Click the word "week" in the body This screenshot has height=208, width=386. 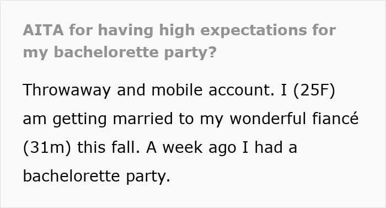click(183, 148)
